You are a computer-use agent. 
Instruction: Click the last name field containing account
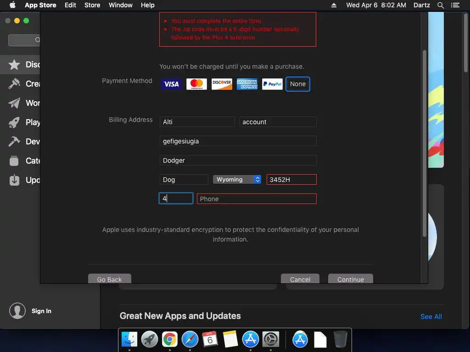point(278,122)
